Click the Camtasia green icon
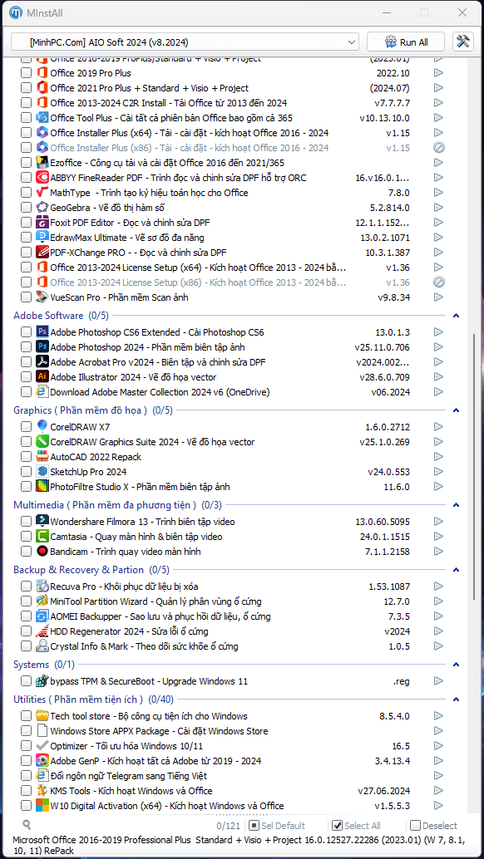The image size is (484, 859). point(42,537)
